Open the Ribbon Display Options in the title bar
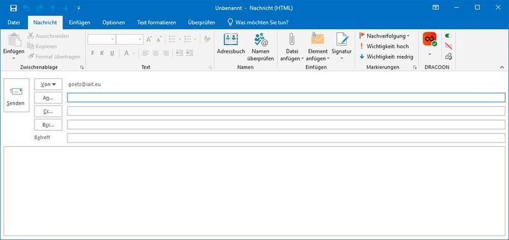The image size is (509, 240). [x=436, y=8]
